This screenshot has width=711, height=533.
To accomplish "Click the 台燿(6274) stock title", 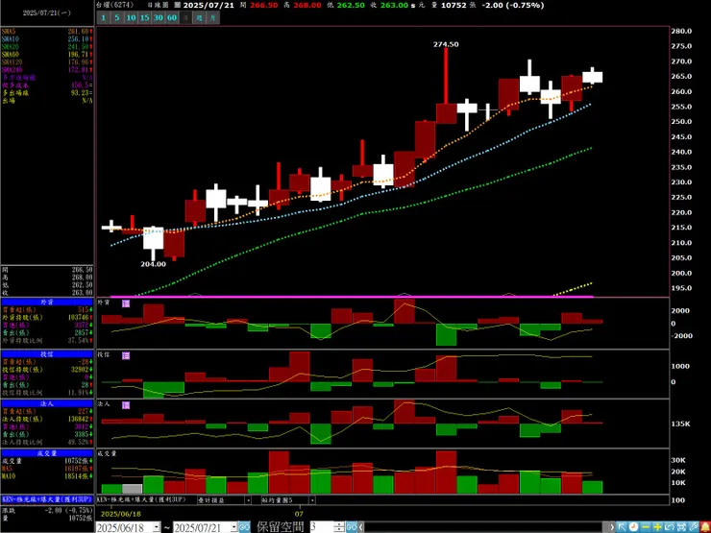I will pyautogui.click(x=113, y=5).
